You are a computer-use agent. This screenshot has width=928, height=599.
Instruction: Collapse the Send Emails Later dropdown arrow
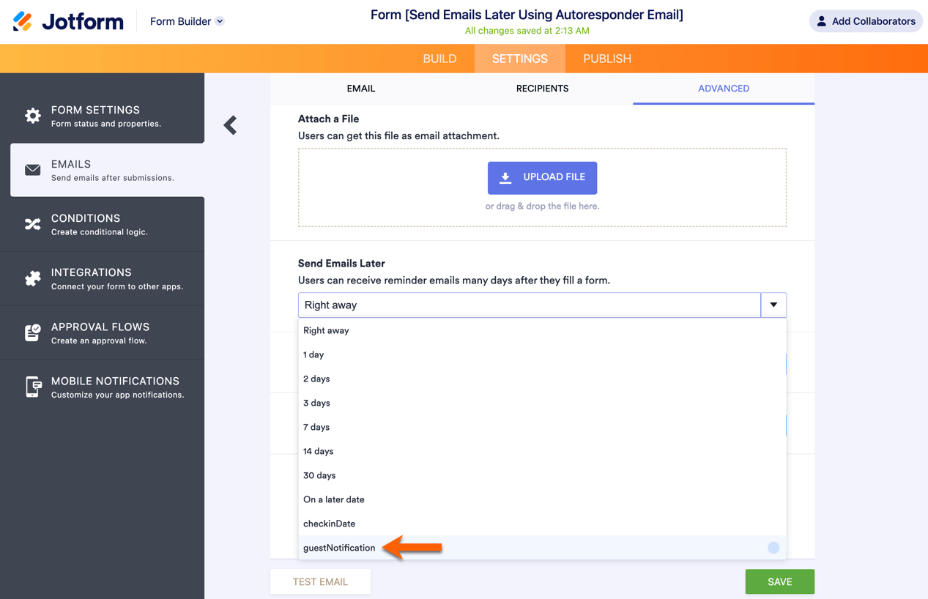[773, 305]
